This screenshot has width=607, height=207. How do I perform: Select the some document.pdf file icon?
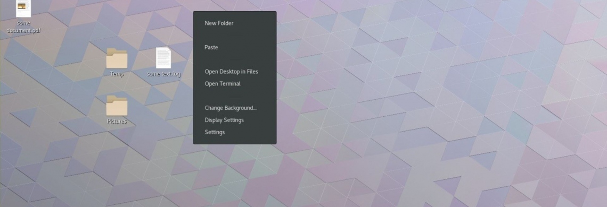coord(23,8)
